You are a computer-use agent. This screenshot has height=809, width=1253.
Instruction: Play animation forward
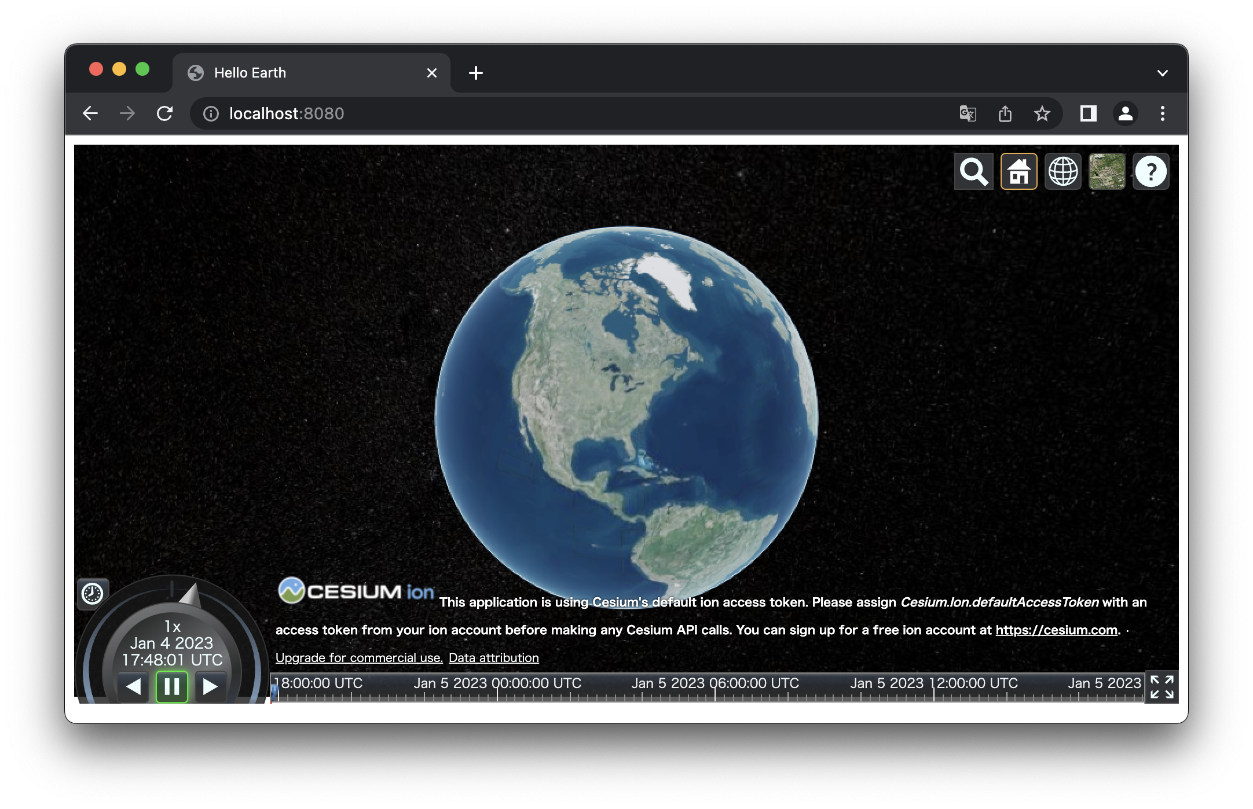click(210, 686)
